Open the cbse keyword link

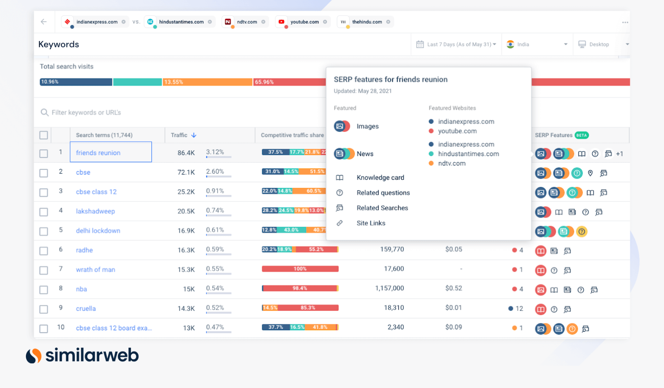coord(83,172)
